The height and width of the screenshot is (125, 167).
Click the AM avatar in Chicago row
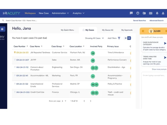[93, 93]
